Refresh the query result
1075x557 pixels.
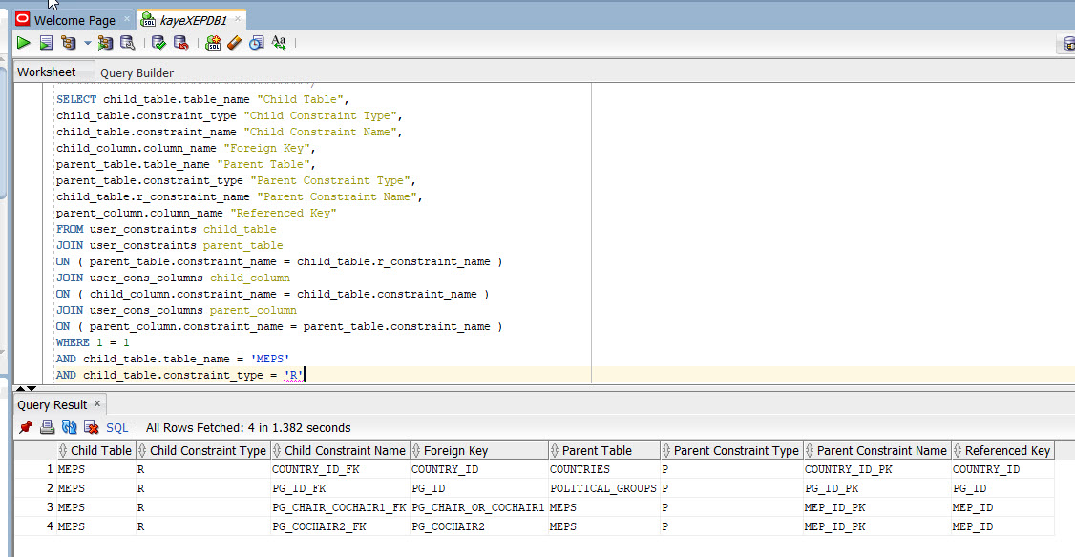(70, 427)
